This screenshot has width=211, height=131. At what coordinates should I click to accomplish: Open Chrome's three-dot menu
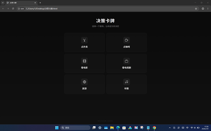click(x=208, y=9)
